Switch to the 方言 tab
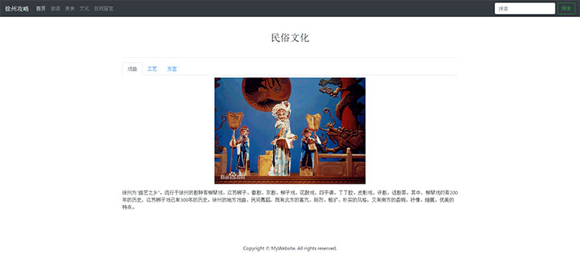 coord(172,69)
